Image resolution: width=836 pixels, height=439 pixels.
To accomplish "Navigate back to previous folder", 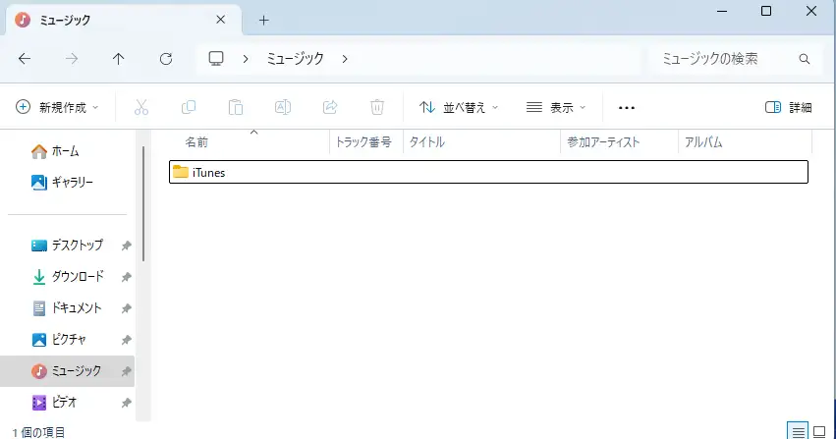I will pyautogui.click(x=25, y=59).
